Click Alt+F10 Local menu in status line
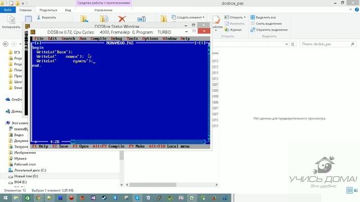Image resolution: width=360 pixels, height=202 pixels. click(169, 146)
